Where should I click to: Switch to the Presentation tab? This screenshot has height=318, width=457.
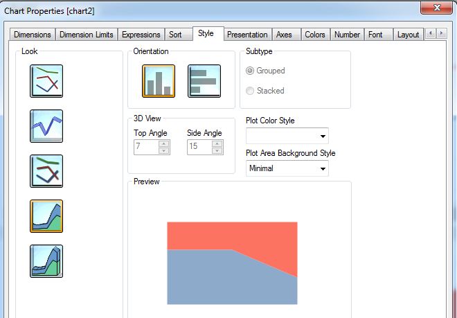point(247,35)
